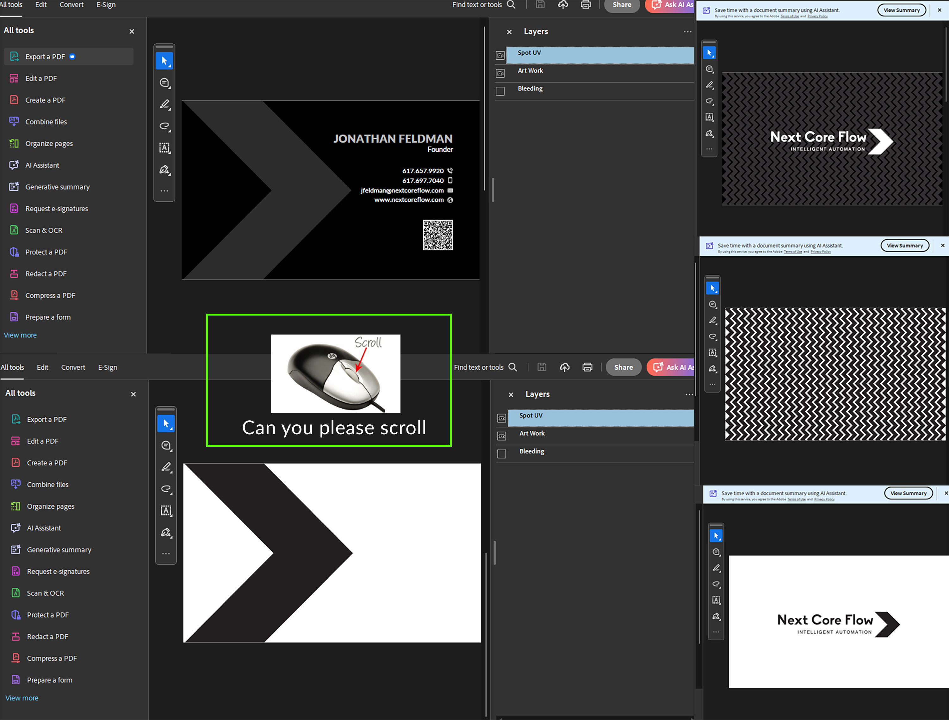The height and width of the screenshot is (720, 949).
Task: Open the Convert menu in the lower menu bar
Action: (x=73, y=367)
